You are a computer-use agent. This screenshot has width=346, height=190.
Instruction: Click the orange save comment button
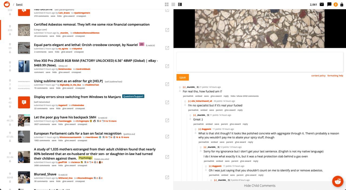pos(183,77)
